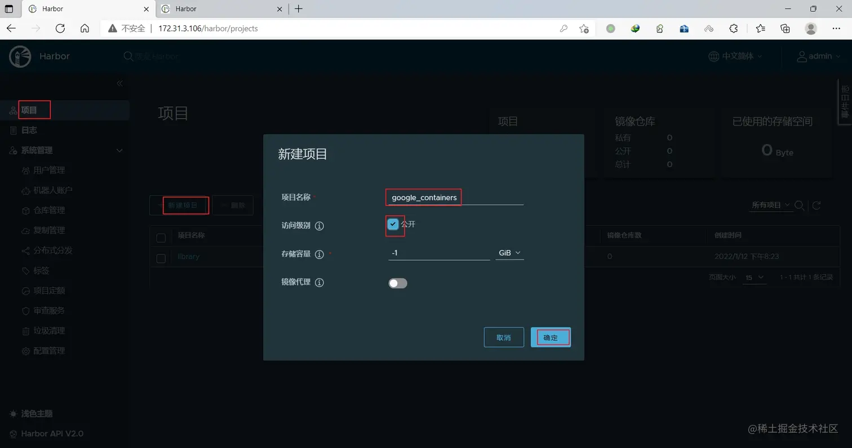Viewport: 852px width, 448px height.
Task: Open page size 15 dropdown
Action: click(x=755, y=277)
